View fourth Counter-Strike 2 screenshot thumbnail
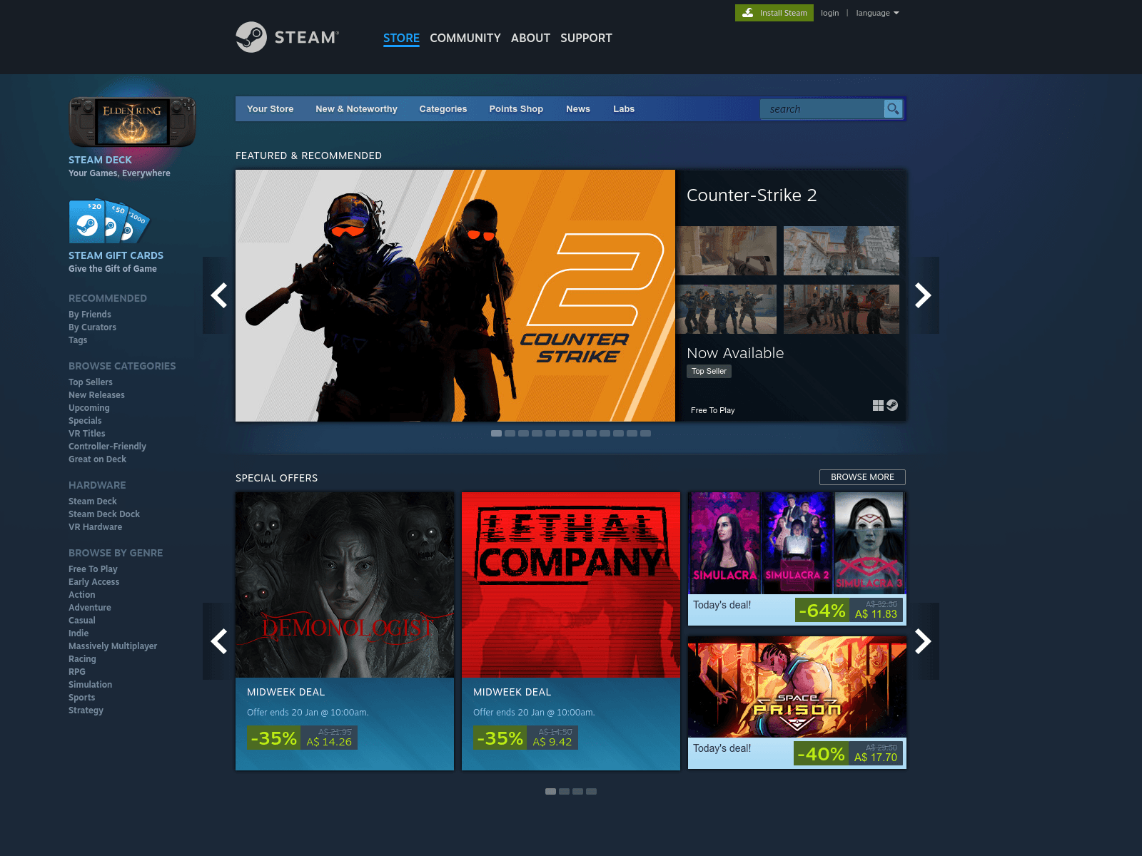 [x=842, y=309]
